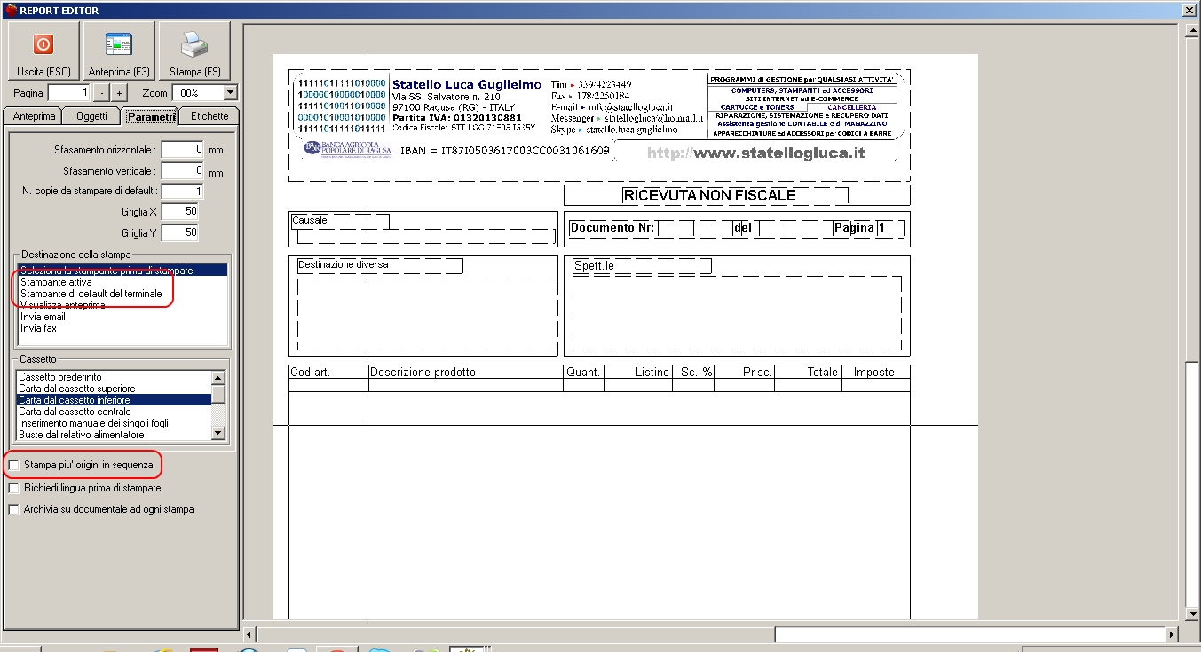This screenshot has height=652, width=1201.
Task: Select 'Carta dal cassetto centrale'
Action: [x=114, y=412]
